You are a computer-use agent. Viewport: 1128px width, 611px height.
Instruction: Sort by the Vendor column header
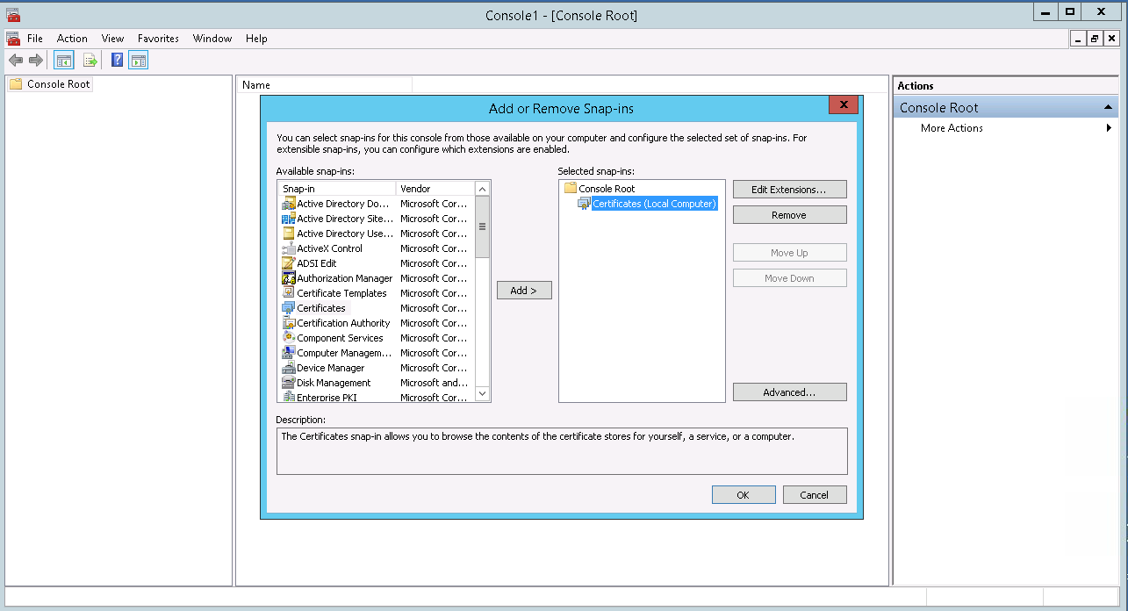click(435, 189)
